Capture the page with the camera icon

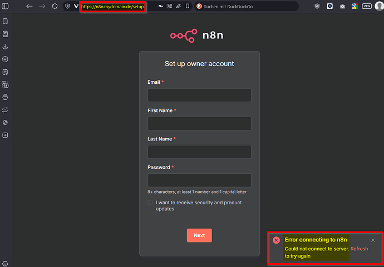[x=342, y=6]
